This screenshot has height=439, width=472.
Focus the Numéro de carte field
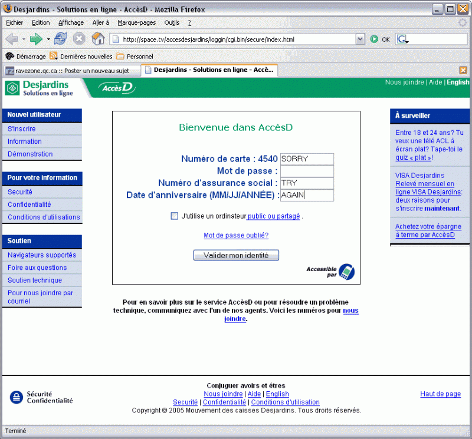307,159
